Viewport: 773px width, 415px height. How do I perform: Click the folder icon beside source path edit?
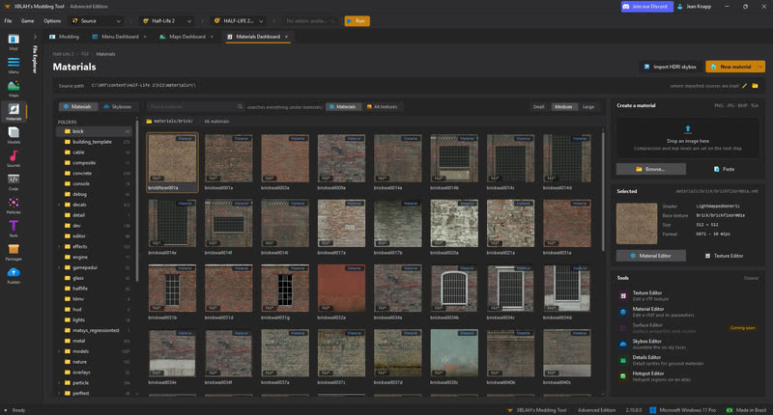coord(755,86)
